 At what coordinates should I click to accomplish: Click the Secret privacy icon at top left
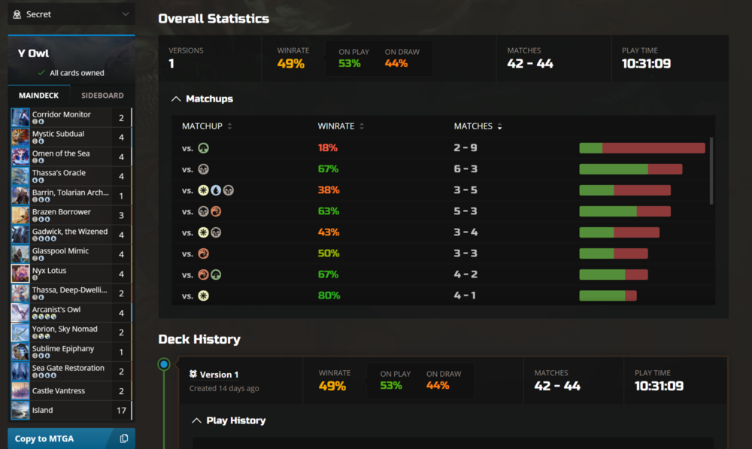pos(17,14)
